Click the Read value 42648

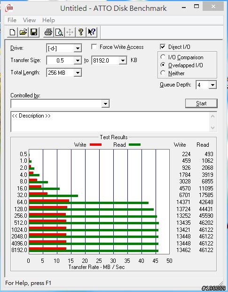pyautogui.click(x=206, y=202)
